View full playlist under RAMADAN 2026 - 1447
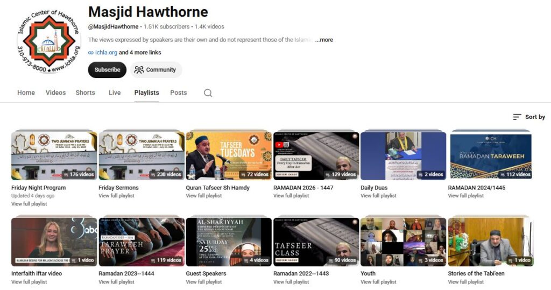Image resolution: width=551 pixels, height=290 pixels. [x=291, y=196]
